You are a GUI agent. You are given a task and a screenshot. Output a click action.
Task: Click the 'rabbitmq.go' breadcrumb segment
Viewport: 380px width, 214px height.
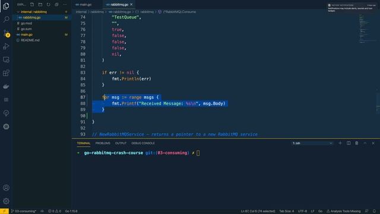(122, 12)
